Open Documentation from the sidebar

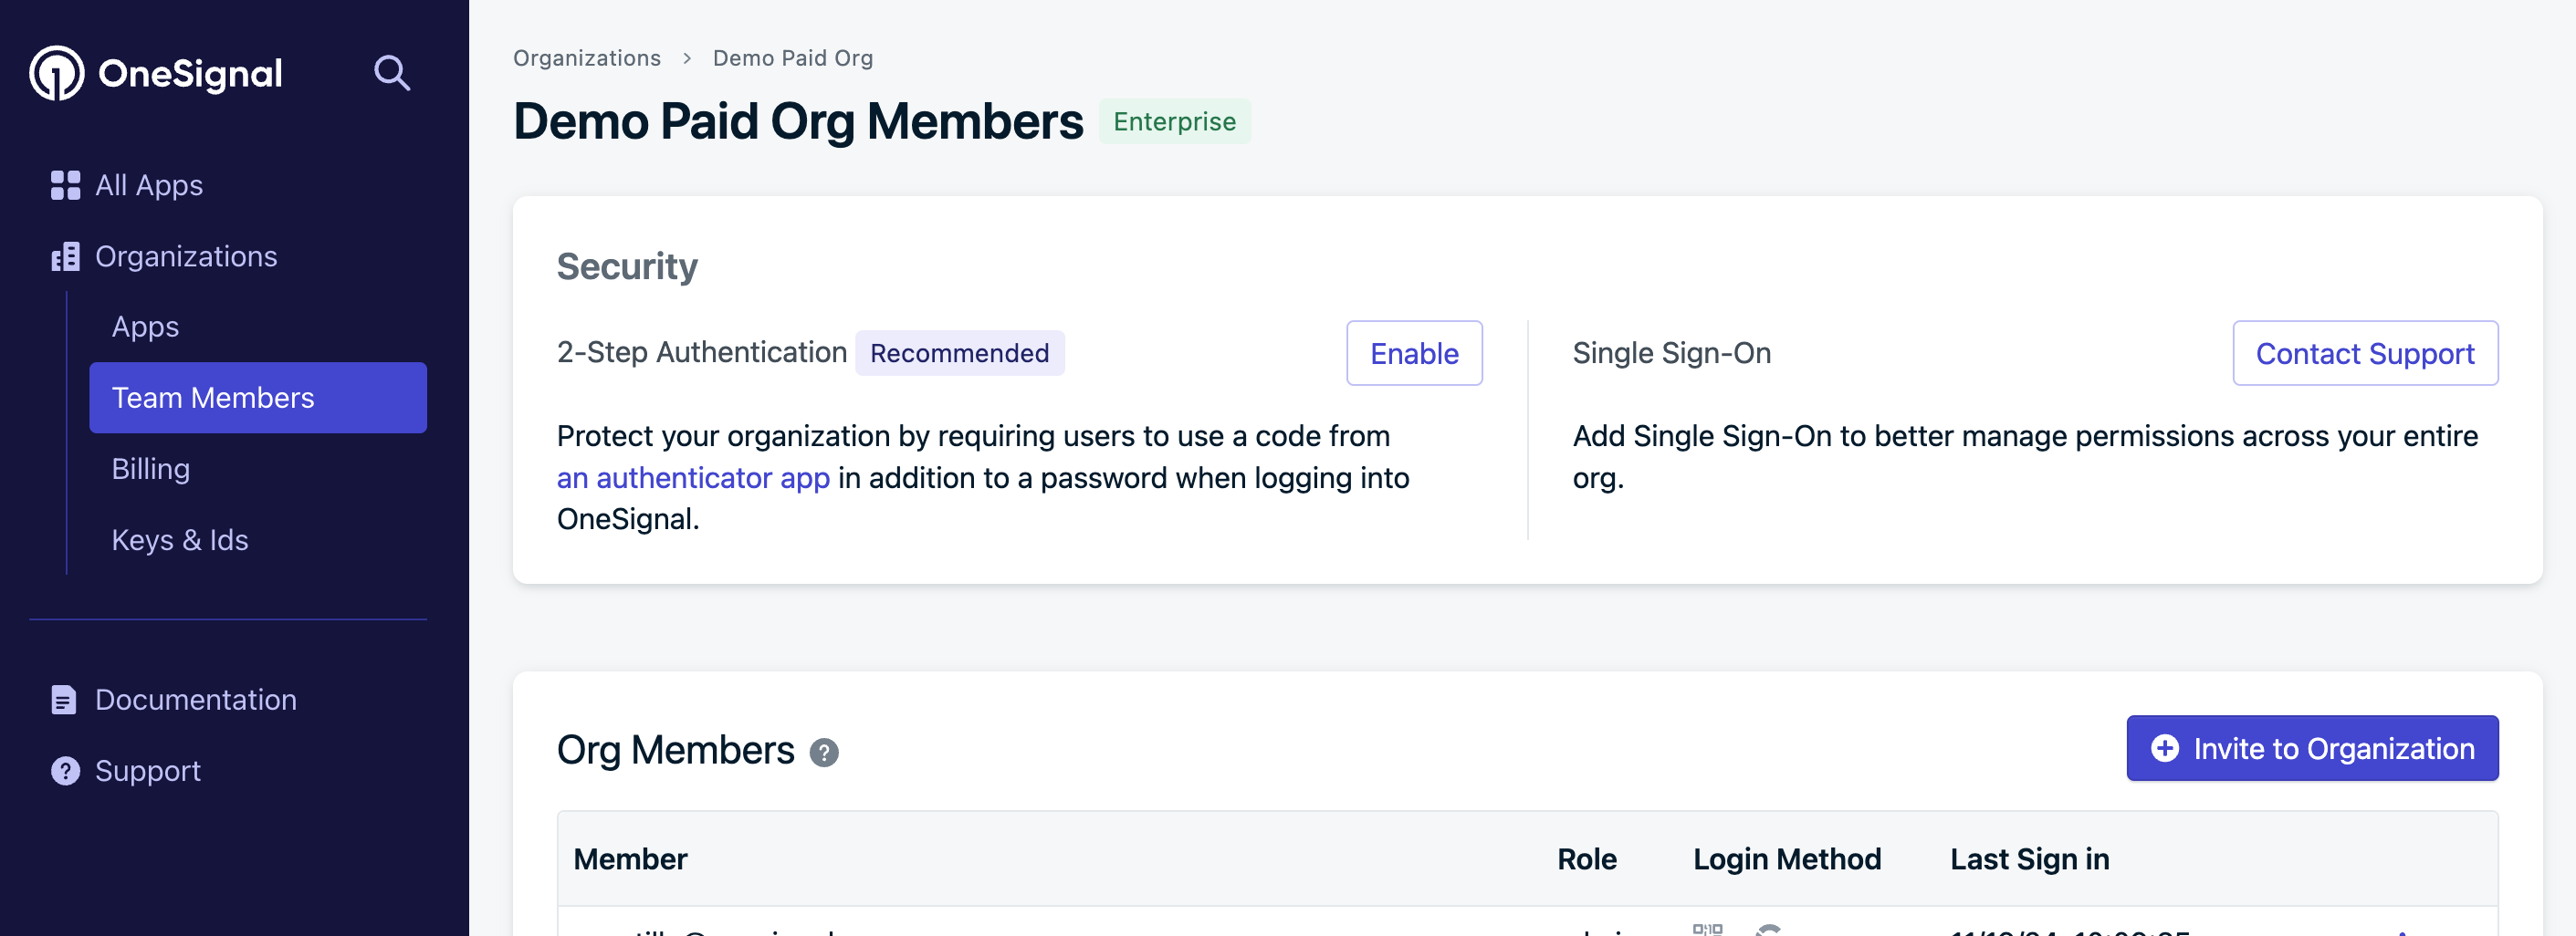point(196,701)
